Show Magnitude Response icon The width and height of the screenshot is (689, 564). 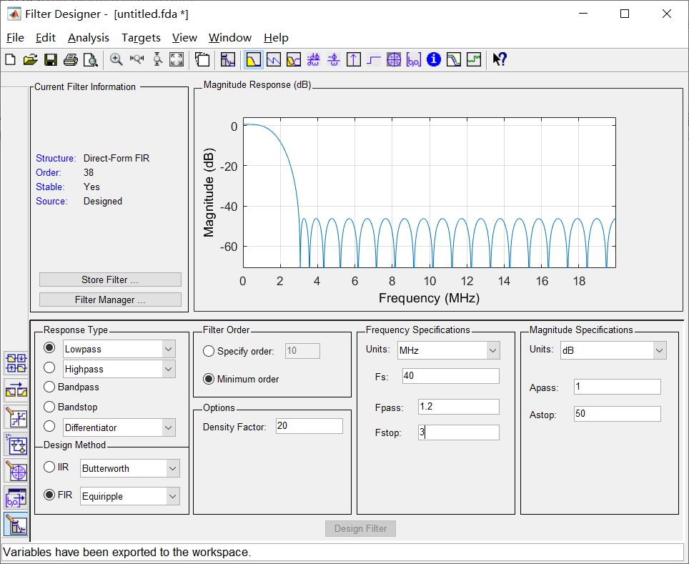pos(254,59)
